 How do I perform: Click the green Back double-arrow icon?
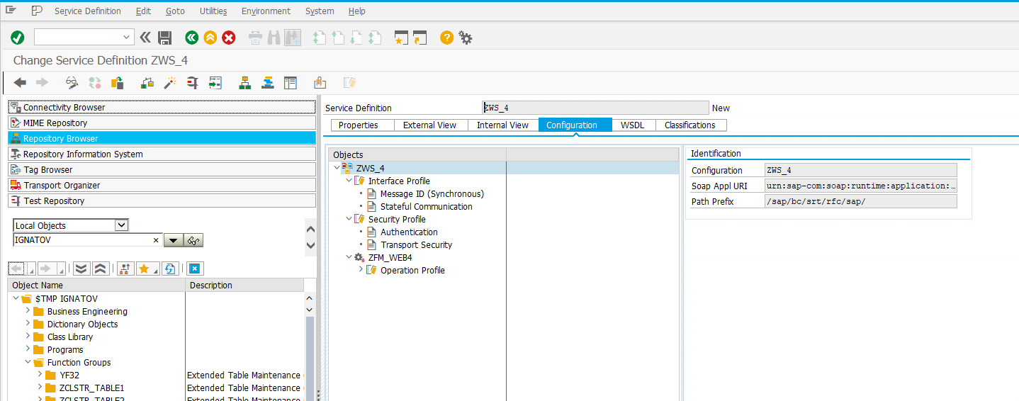click(191, 38)
